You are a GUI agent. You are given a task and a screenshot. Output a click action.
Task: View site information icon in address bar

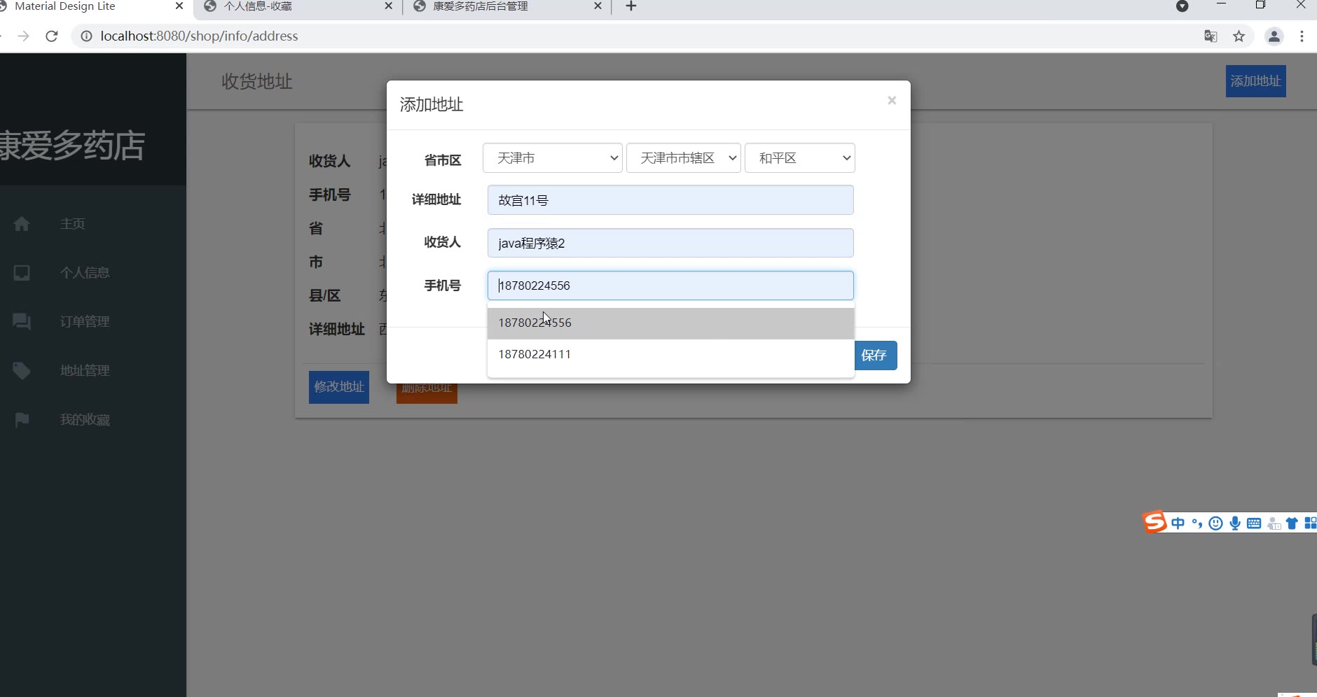(x=86, y=36)
